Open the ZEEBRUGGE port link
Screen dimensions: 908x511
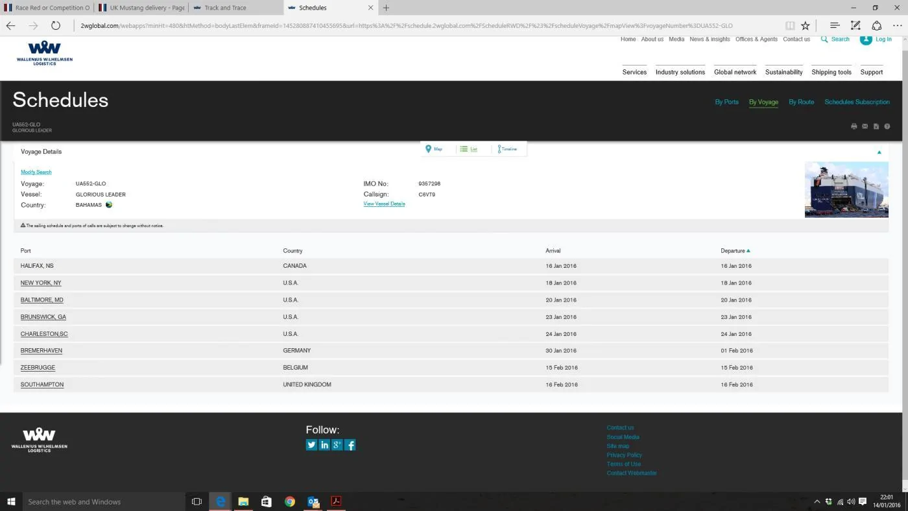coord(38,368)
